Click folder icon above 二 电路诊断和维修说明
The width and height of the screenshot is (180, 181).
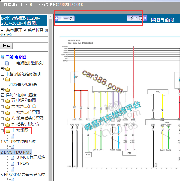(x=7, y=69)
